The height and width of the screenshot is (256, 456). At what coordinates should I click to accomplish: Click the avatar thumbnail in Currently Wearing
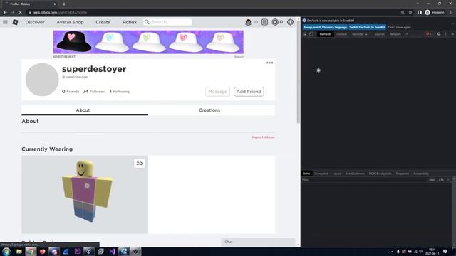[x=85, y=194]
